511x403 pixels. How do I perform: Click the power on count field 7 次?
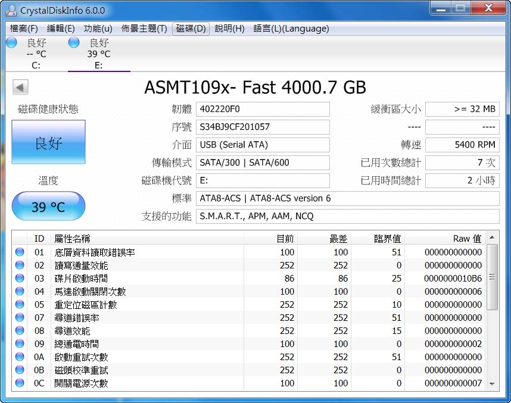pos(462,163)
